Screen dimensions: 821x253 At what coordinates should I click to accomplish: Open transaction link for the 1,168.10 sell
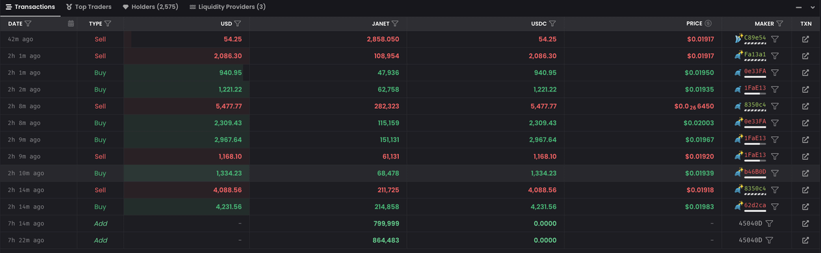(805, 157)
